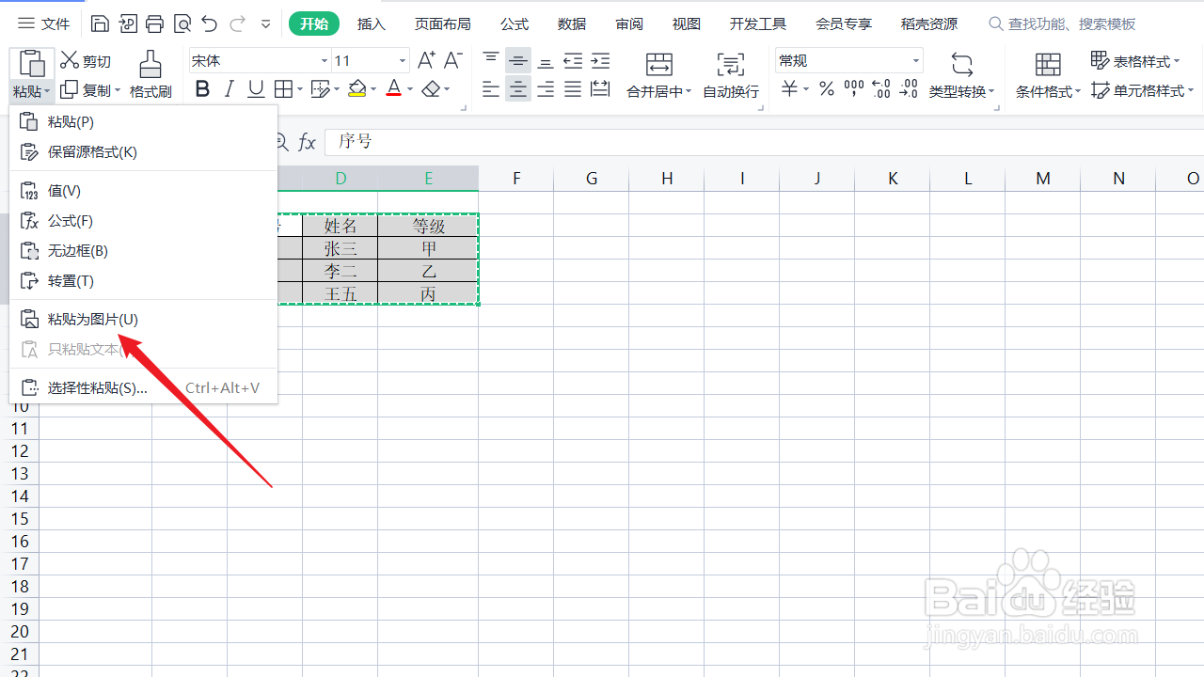Screen dimensions: 1204x677
Task: Click Wrap Text (自动换行)
Action: point(731,75)
